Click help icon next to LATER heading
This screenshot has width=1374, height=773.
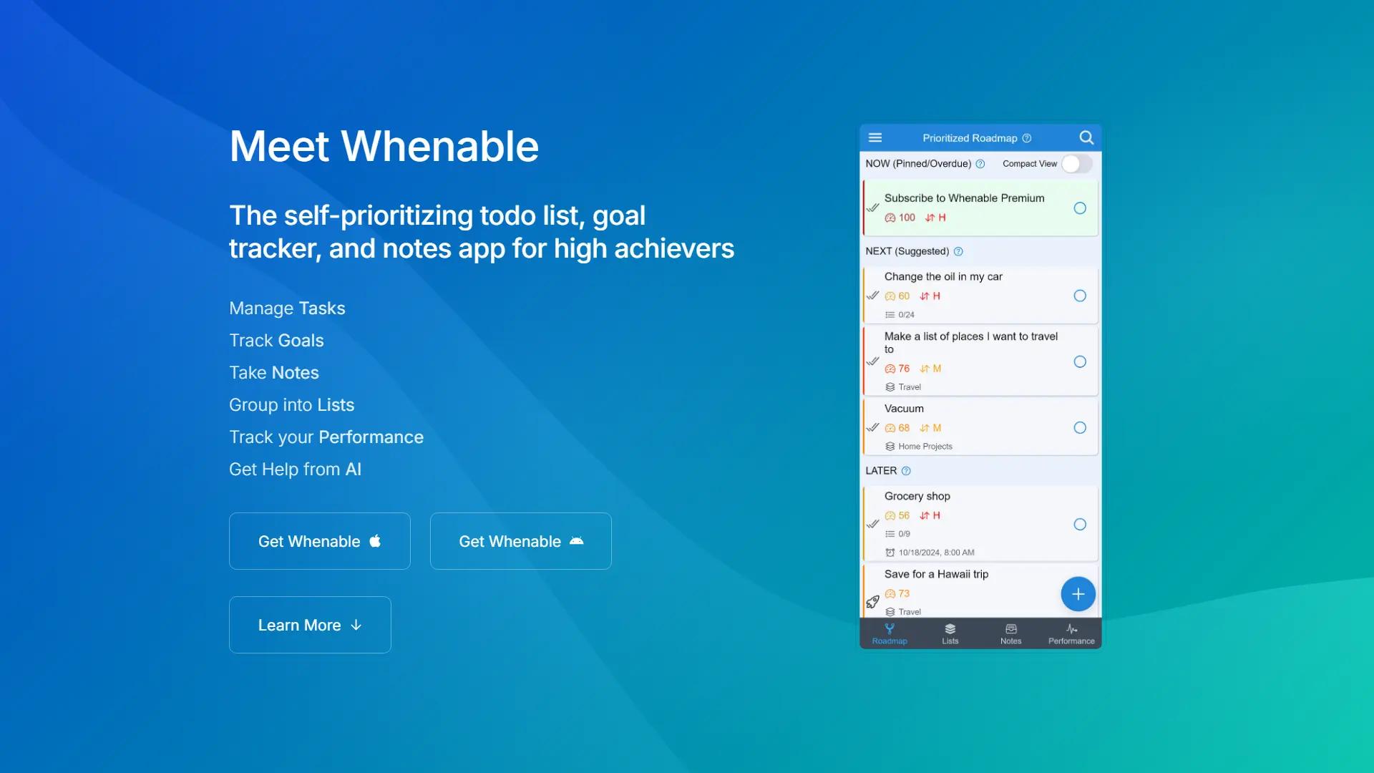coord(906,471)
